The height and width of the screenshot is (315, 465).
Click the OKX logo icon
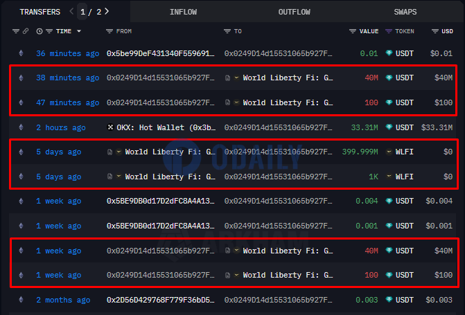110,127
